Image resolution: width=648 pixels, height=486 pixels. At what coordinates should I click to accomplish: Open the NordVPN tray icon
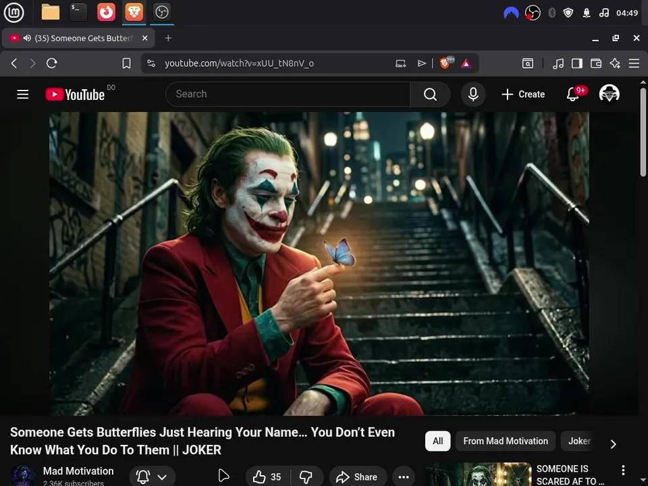click(x=511, y=13)
